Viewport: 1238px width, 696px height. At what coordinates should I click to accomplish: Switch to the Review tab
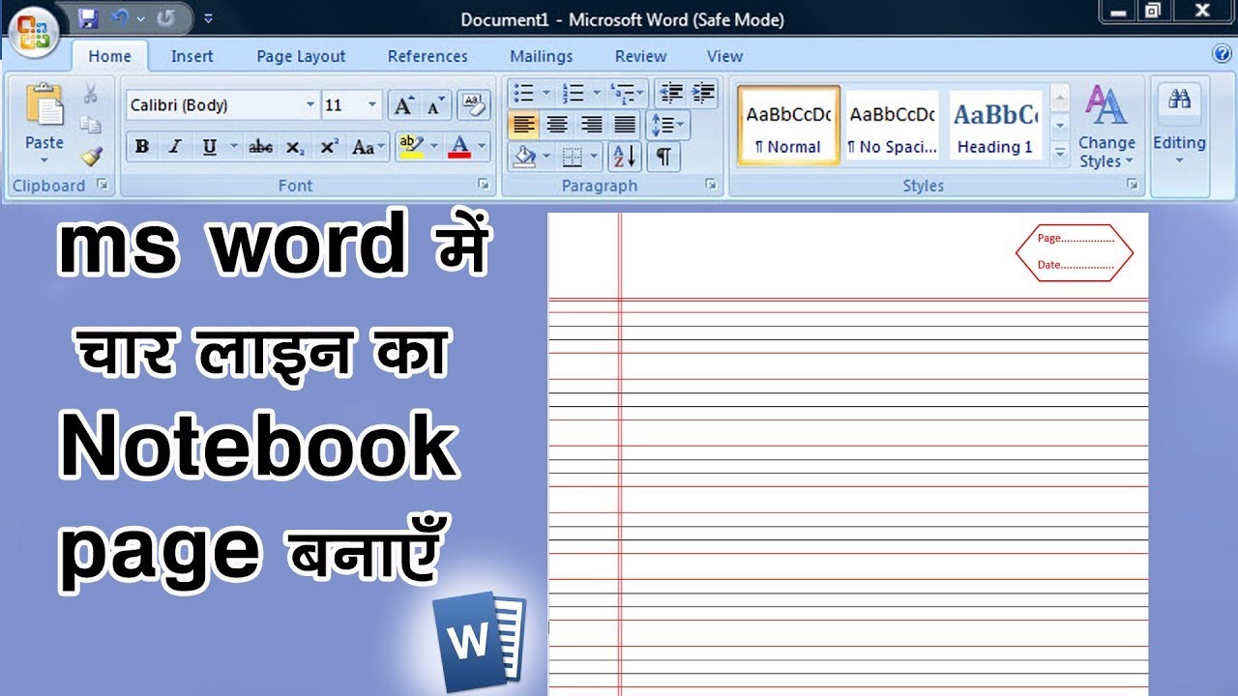[640, 56]
